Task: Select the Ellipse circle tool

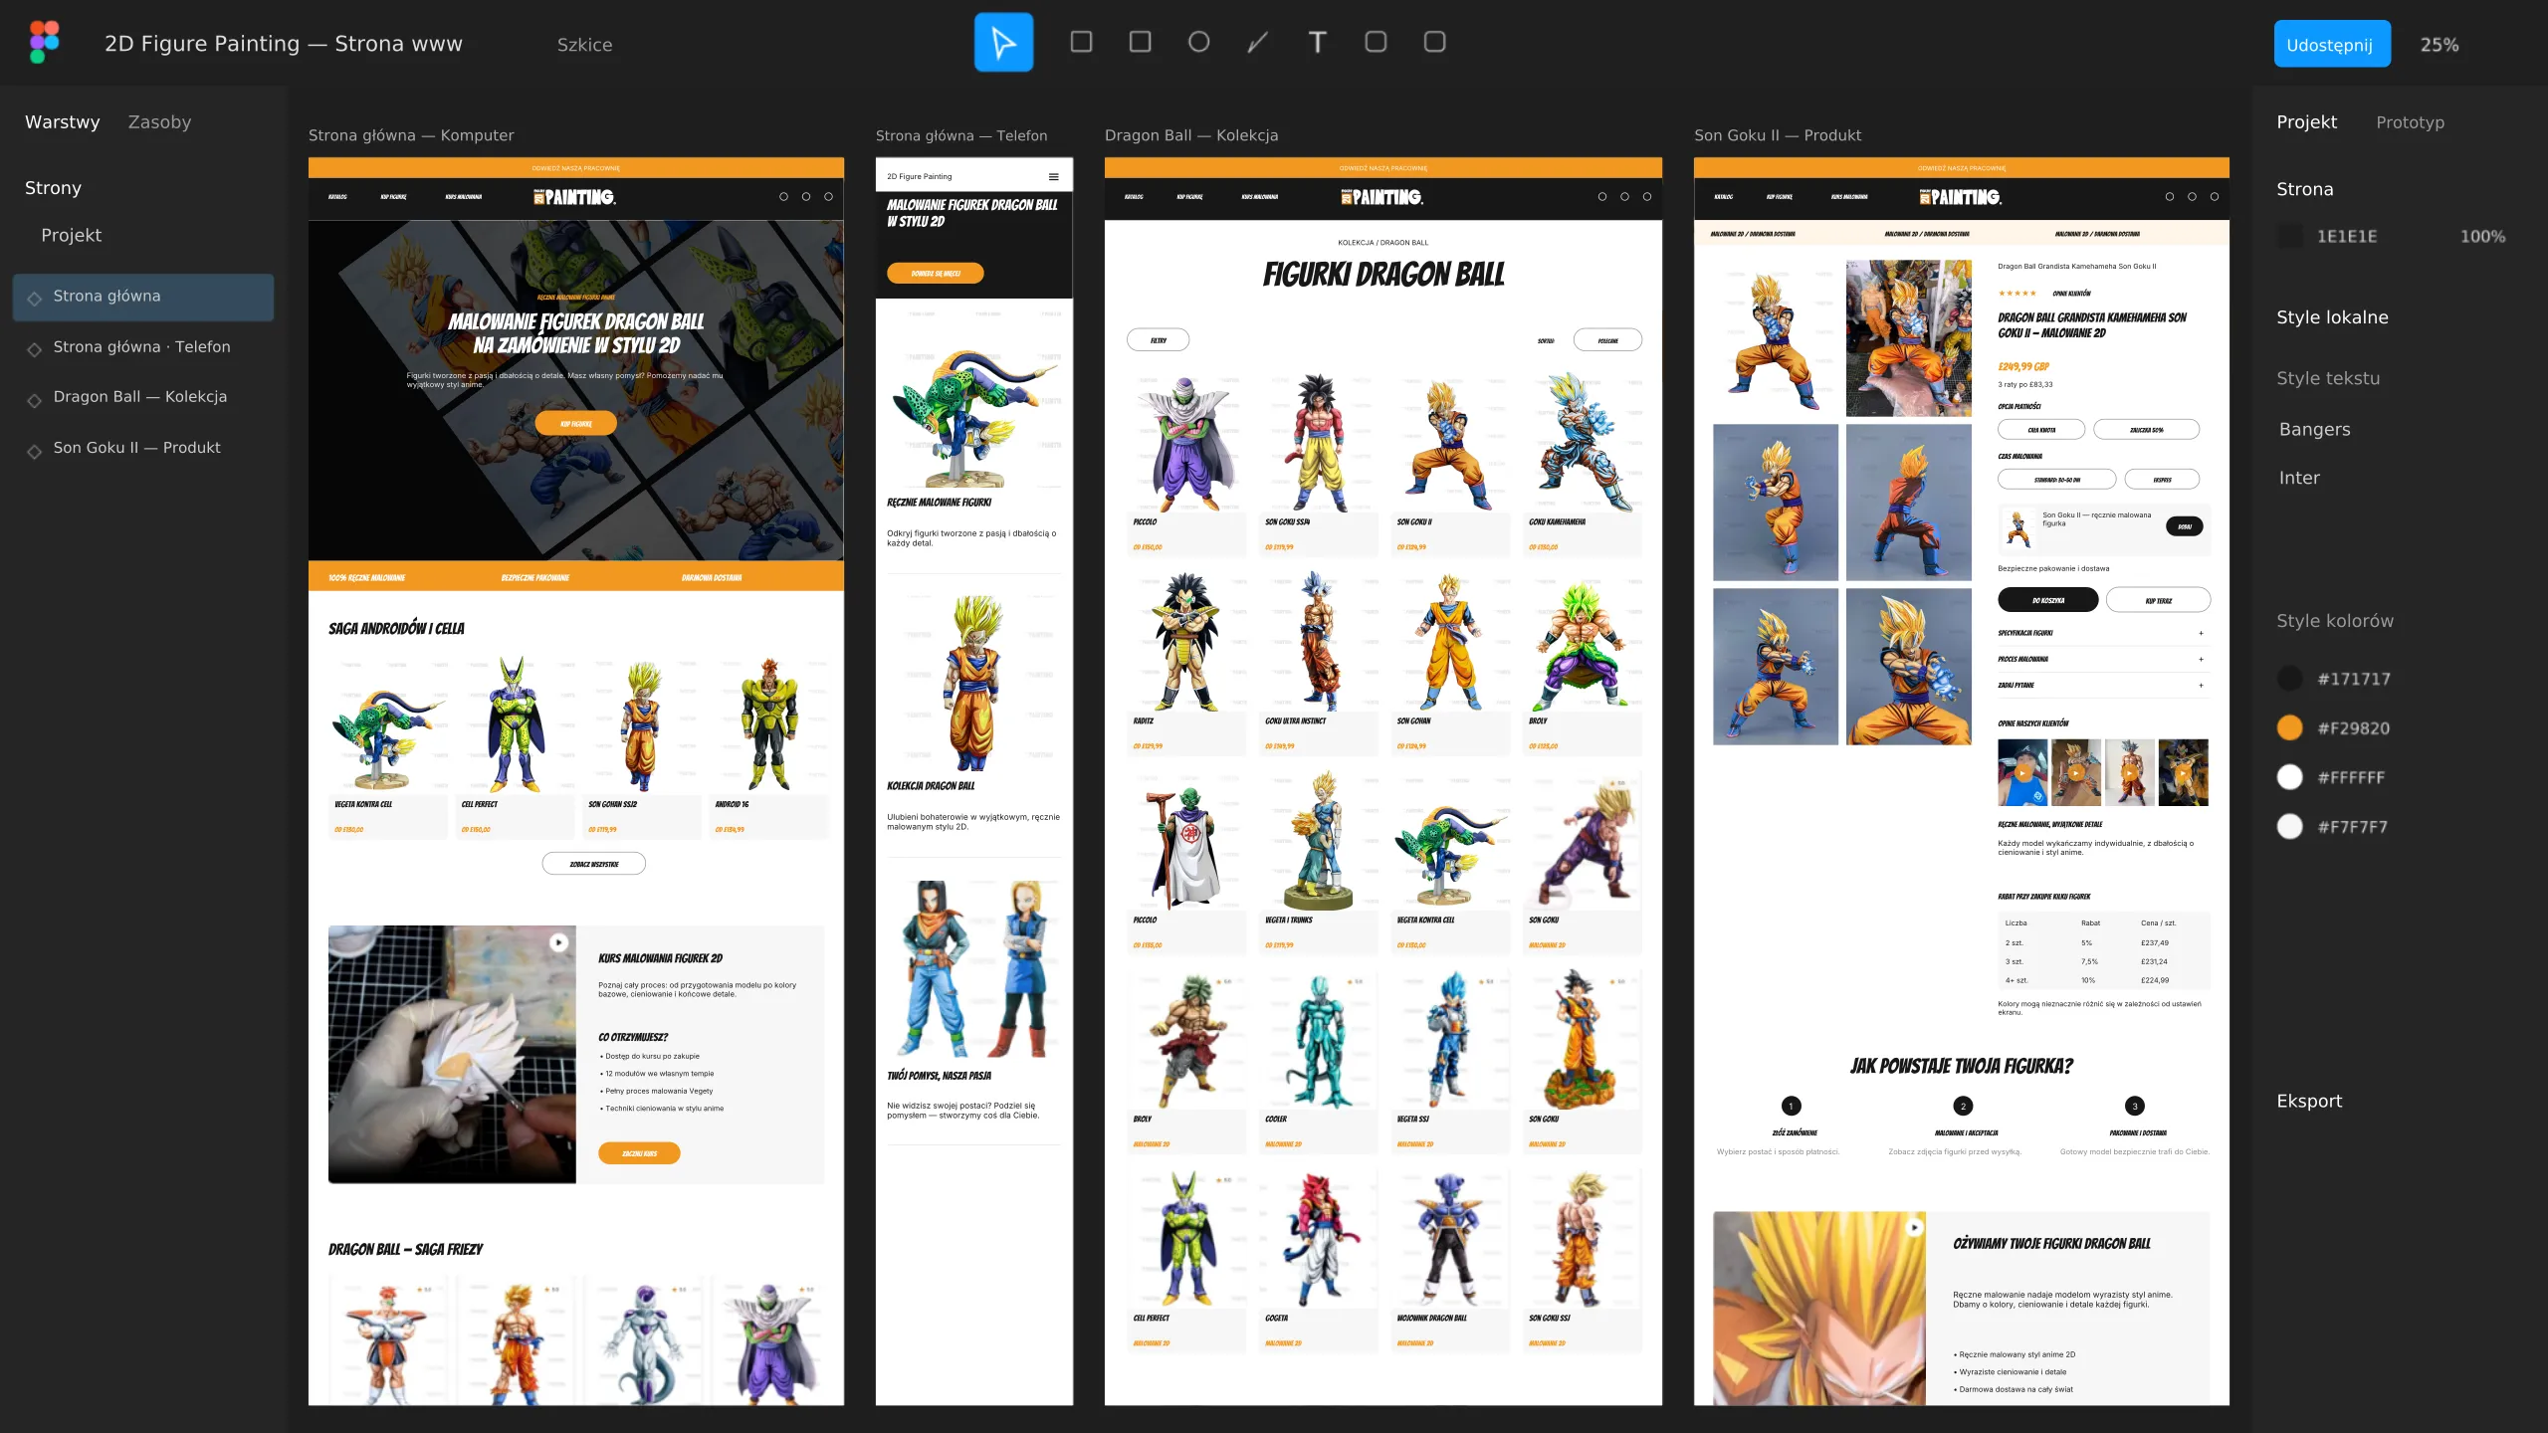Action: [x=1199, y=42]
